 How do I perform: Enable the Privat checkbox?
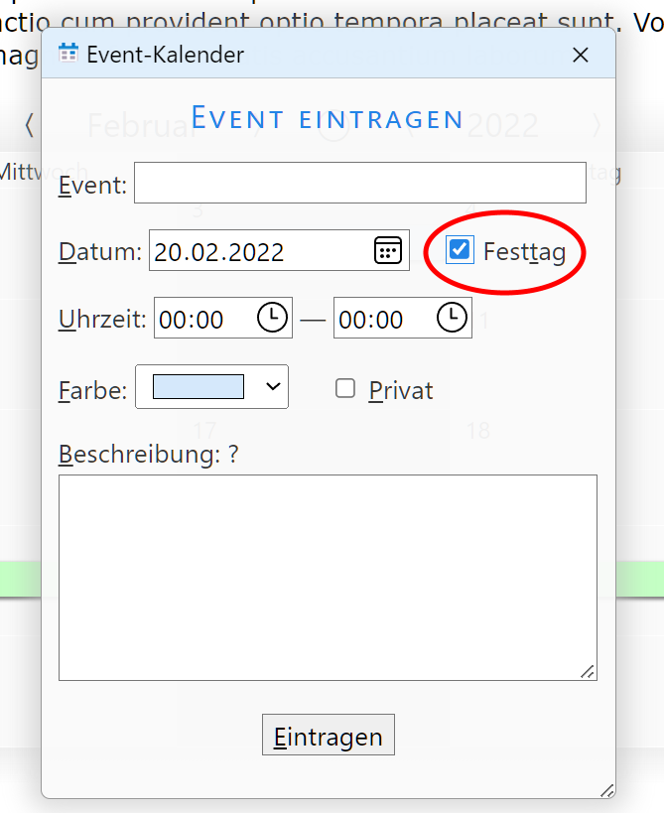click(x=345, y=389)
